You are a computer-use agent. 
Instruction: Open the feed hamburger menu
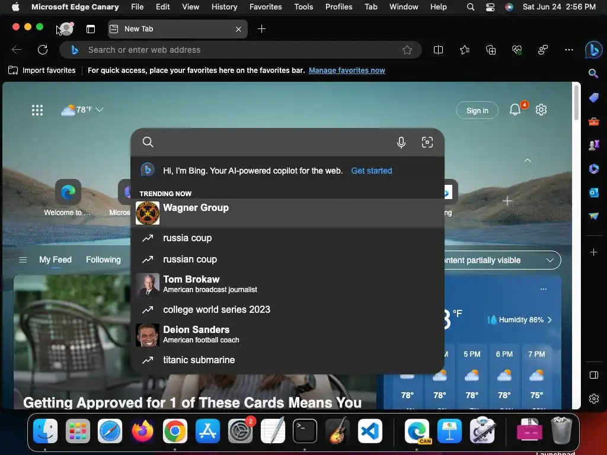23,259
